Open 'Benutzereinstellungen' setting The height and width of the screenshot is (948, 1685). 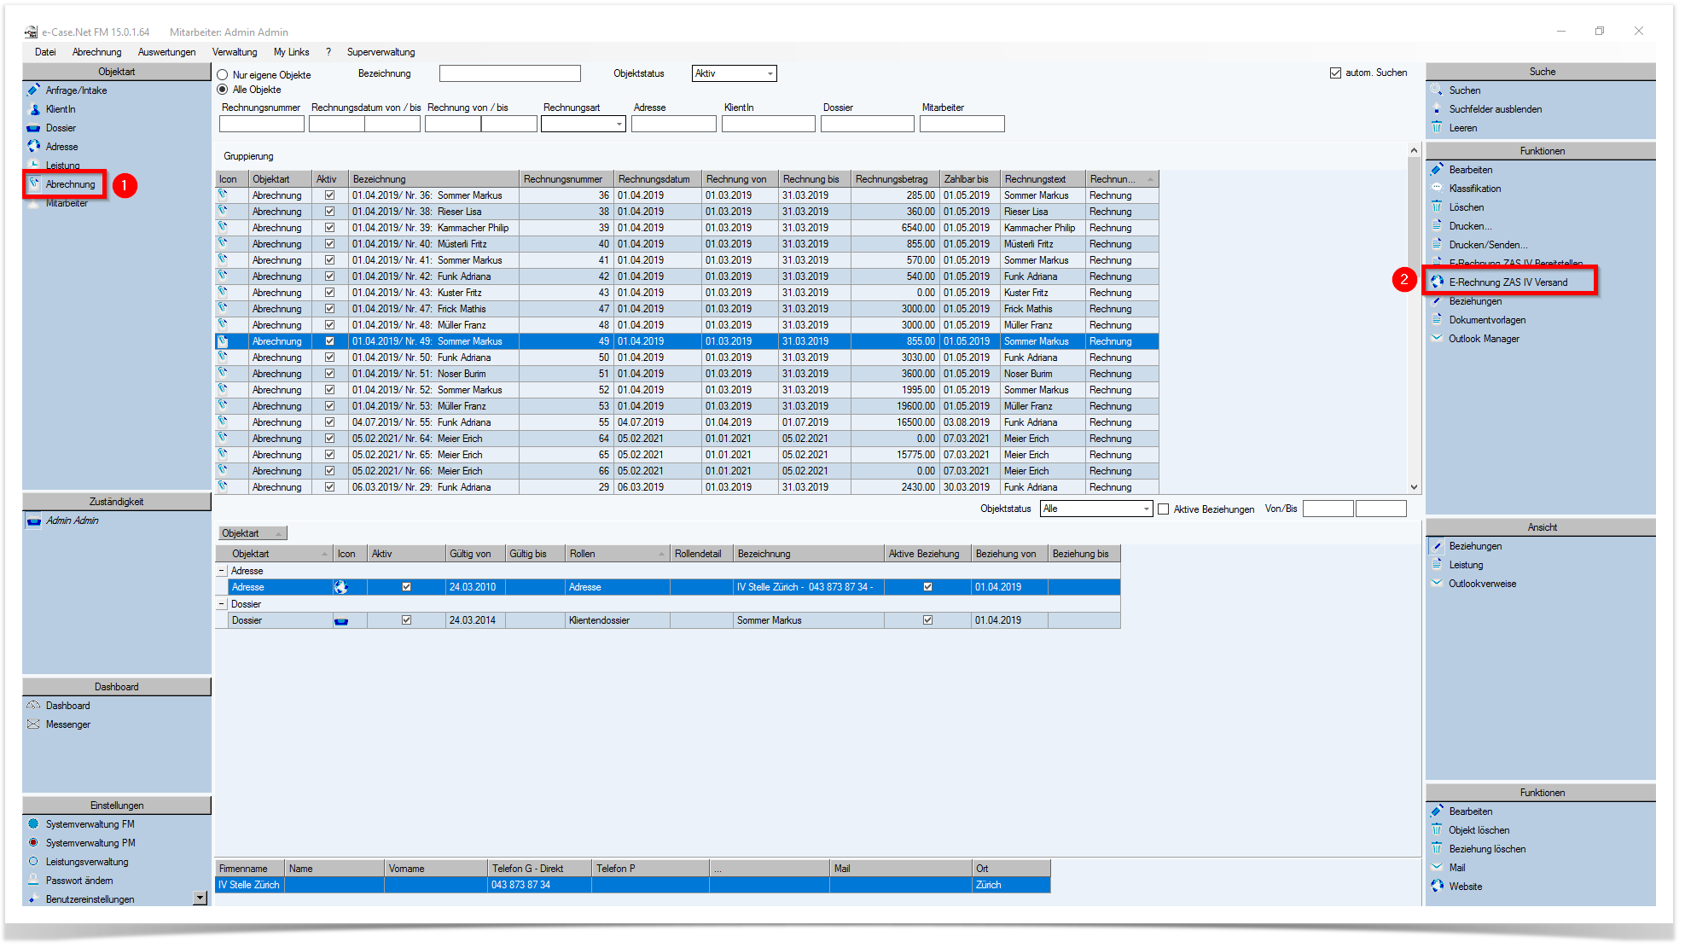[90, 899]
